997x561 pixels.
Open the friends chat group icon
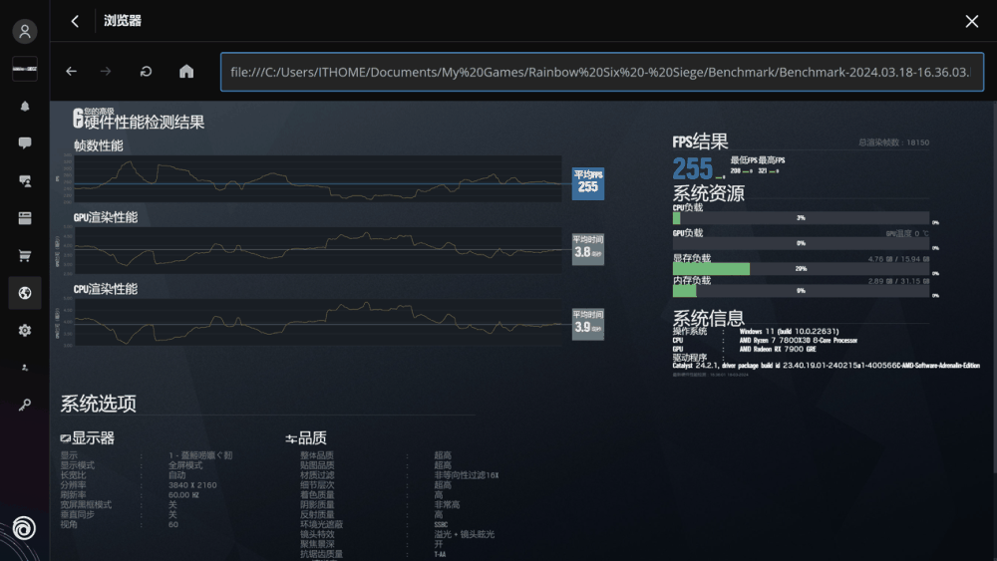pos(25,181)
